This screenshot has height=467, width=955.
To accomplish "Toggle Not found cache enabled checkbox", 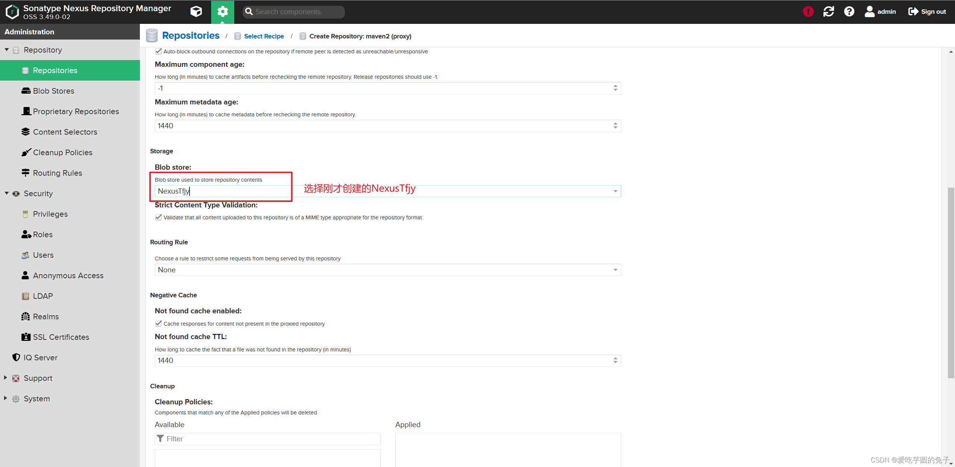I will click(x=159, y=324).
